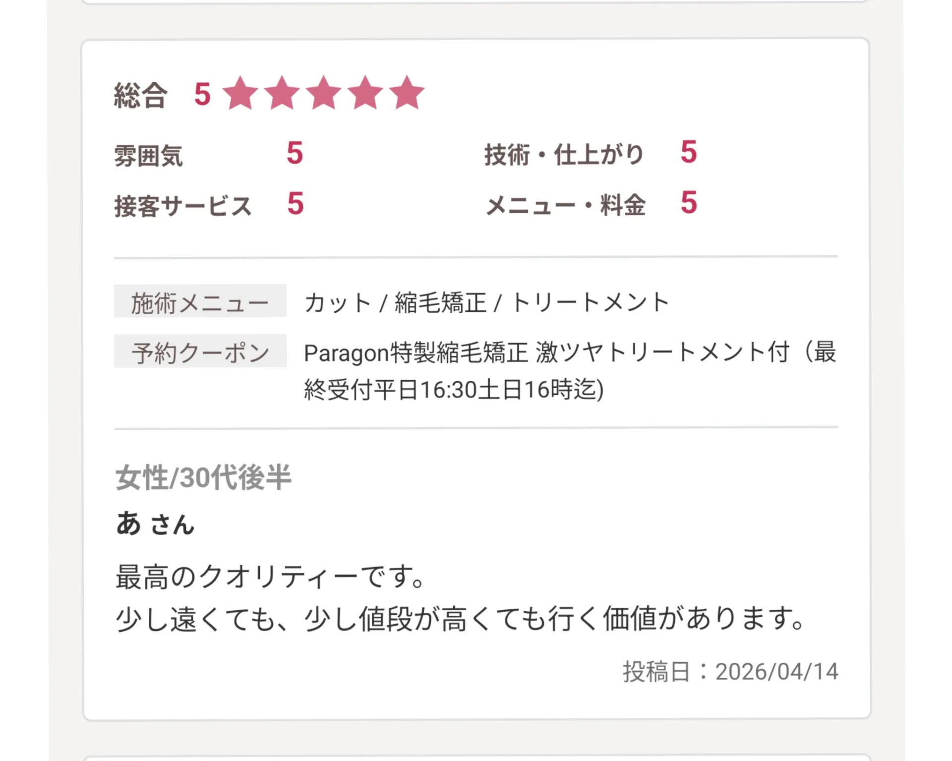
Task: Click the 雰囲気 rating label
Action: click(x=148, y=156)
